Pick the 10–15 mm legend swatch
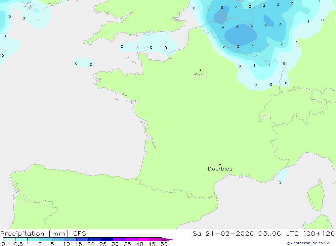Image resolution: width=336 pixels, height=246 pixels. click(x=70, y=239)
